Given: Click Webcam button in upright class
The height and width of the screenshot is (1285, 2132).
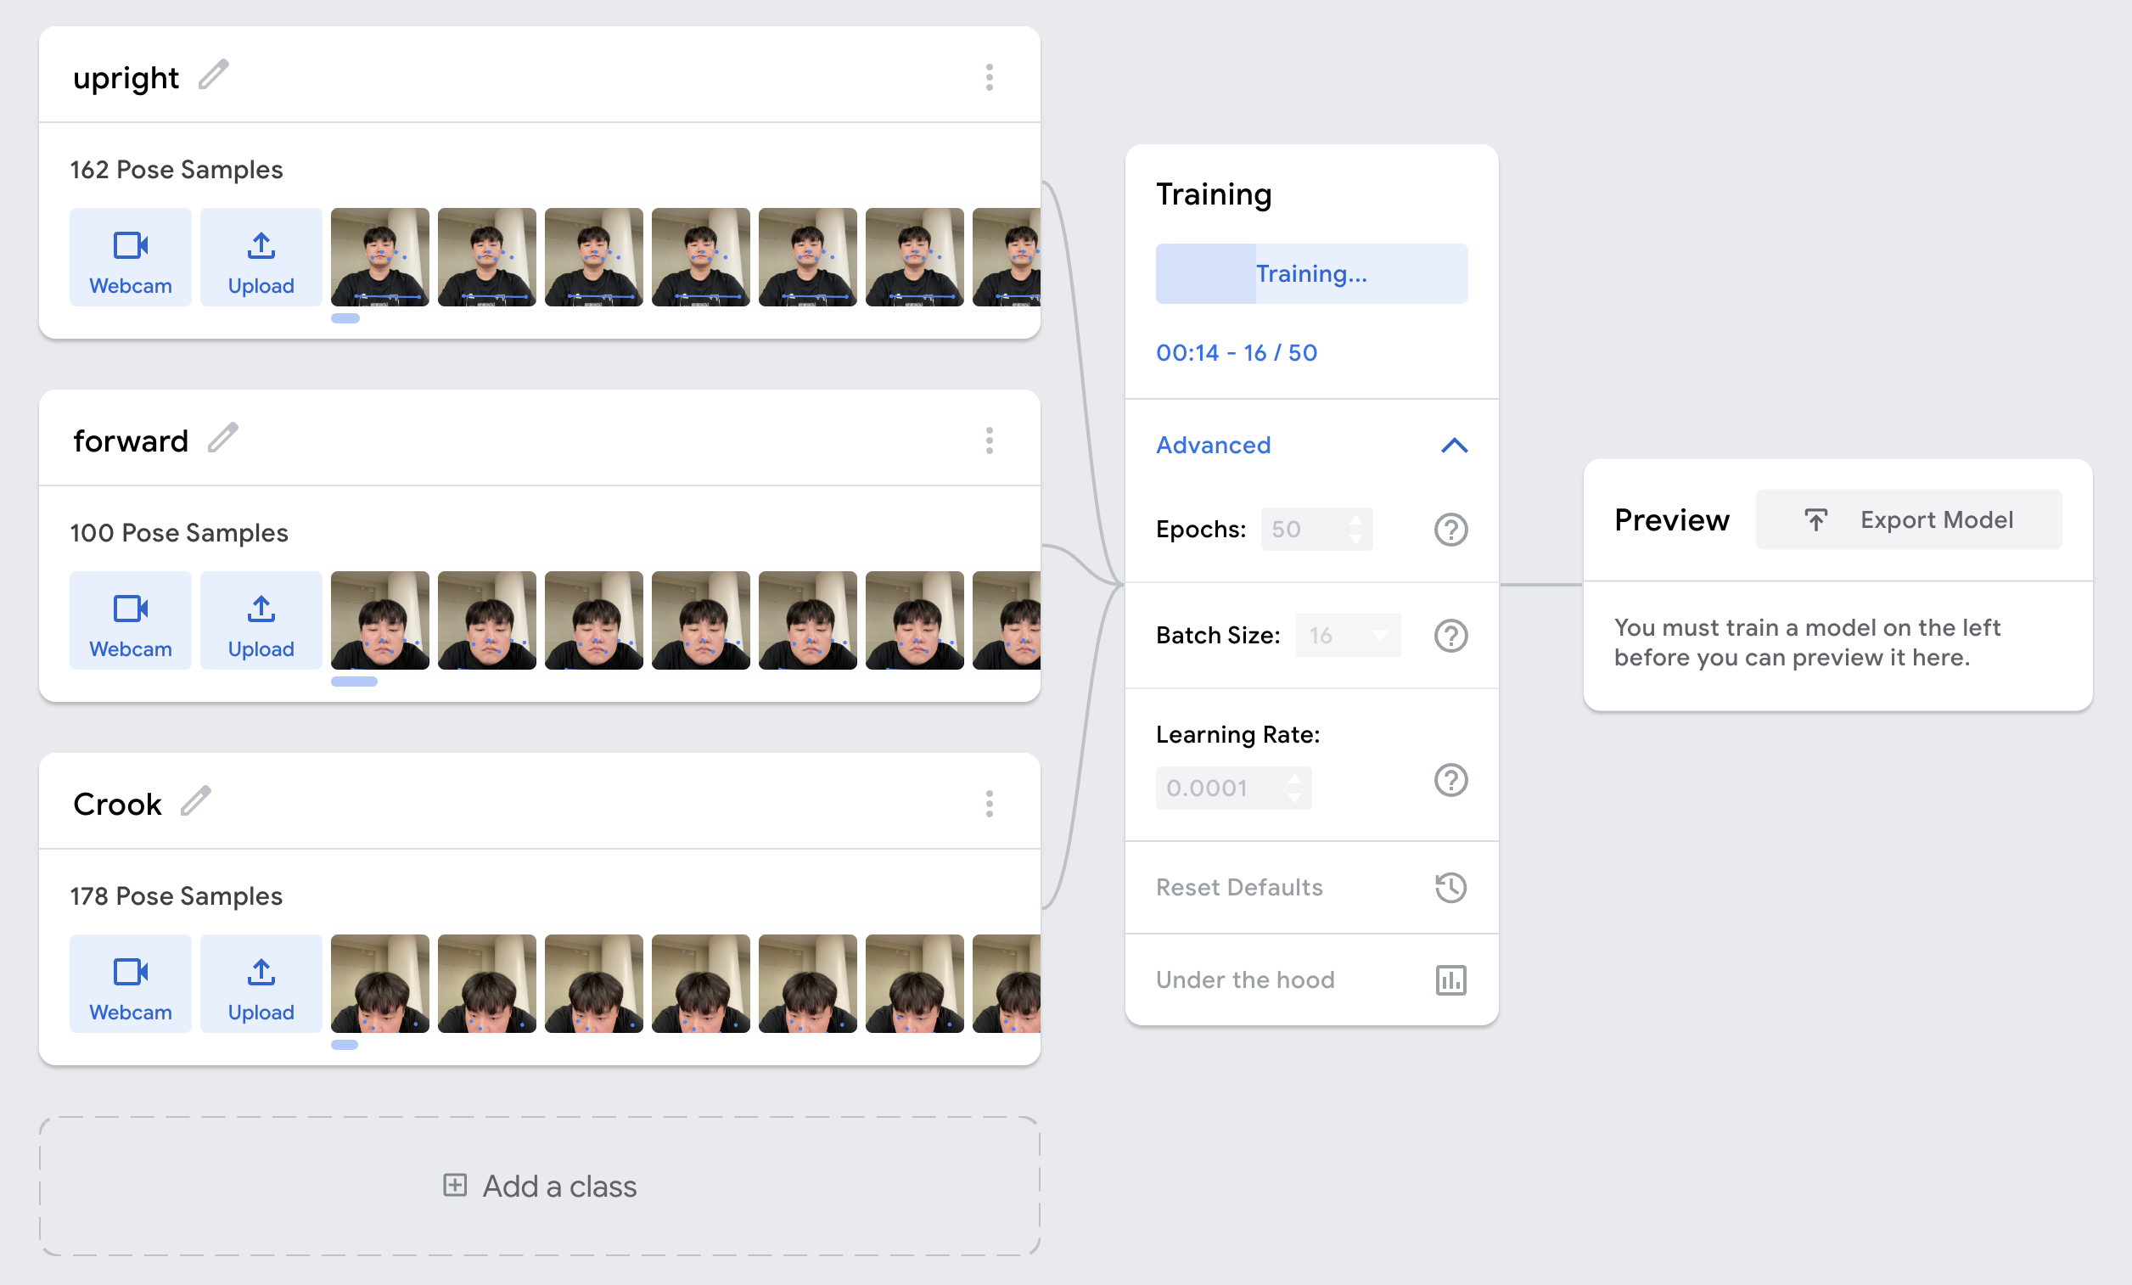Looking at the screenshot, I should (x=131, y=257).
